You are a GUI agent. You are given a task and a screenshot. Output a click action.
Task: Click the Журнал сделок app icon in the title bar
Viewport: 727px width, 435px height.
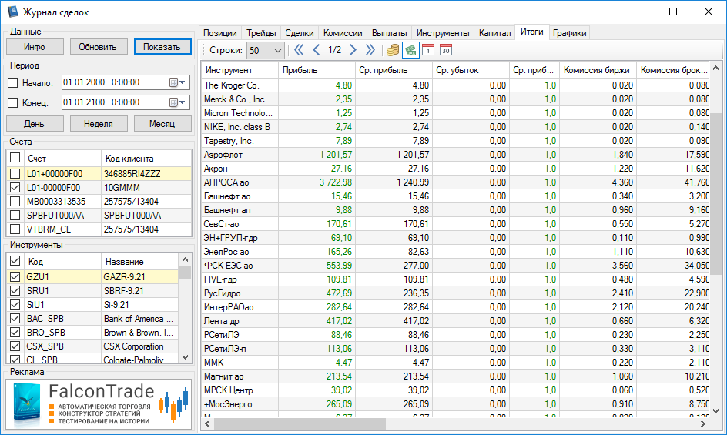point(12,12)
